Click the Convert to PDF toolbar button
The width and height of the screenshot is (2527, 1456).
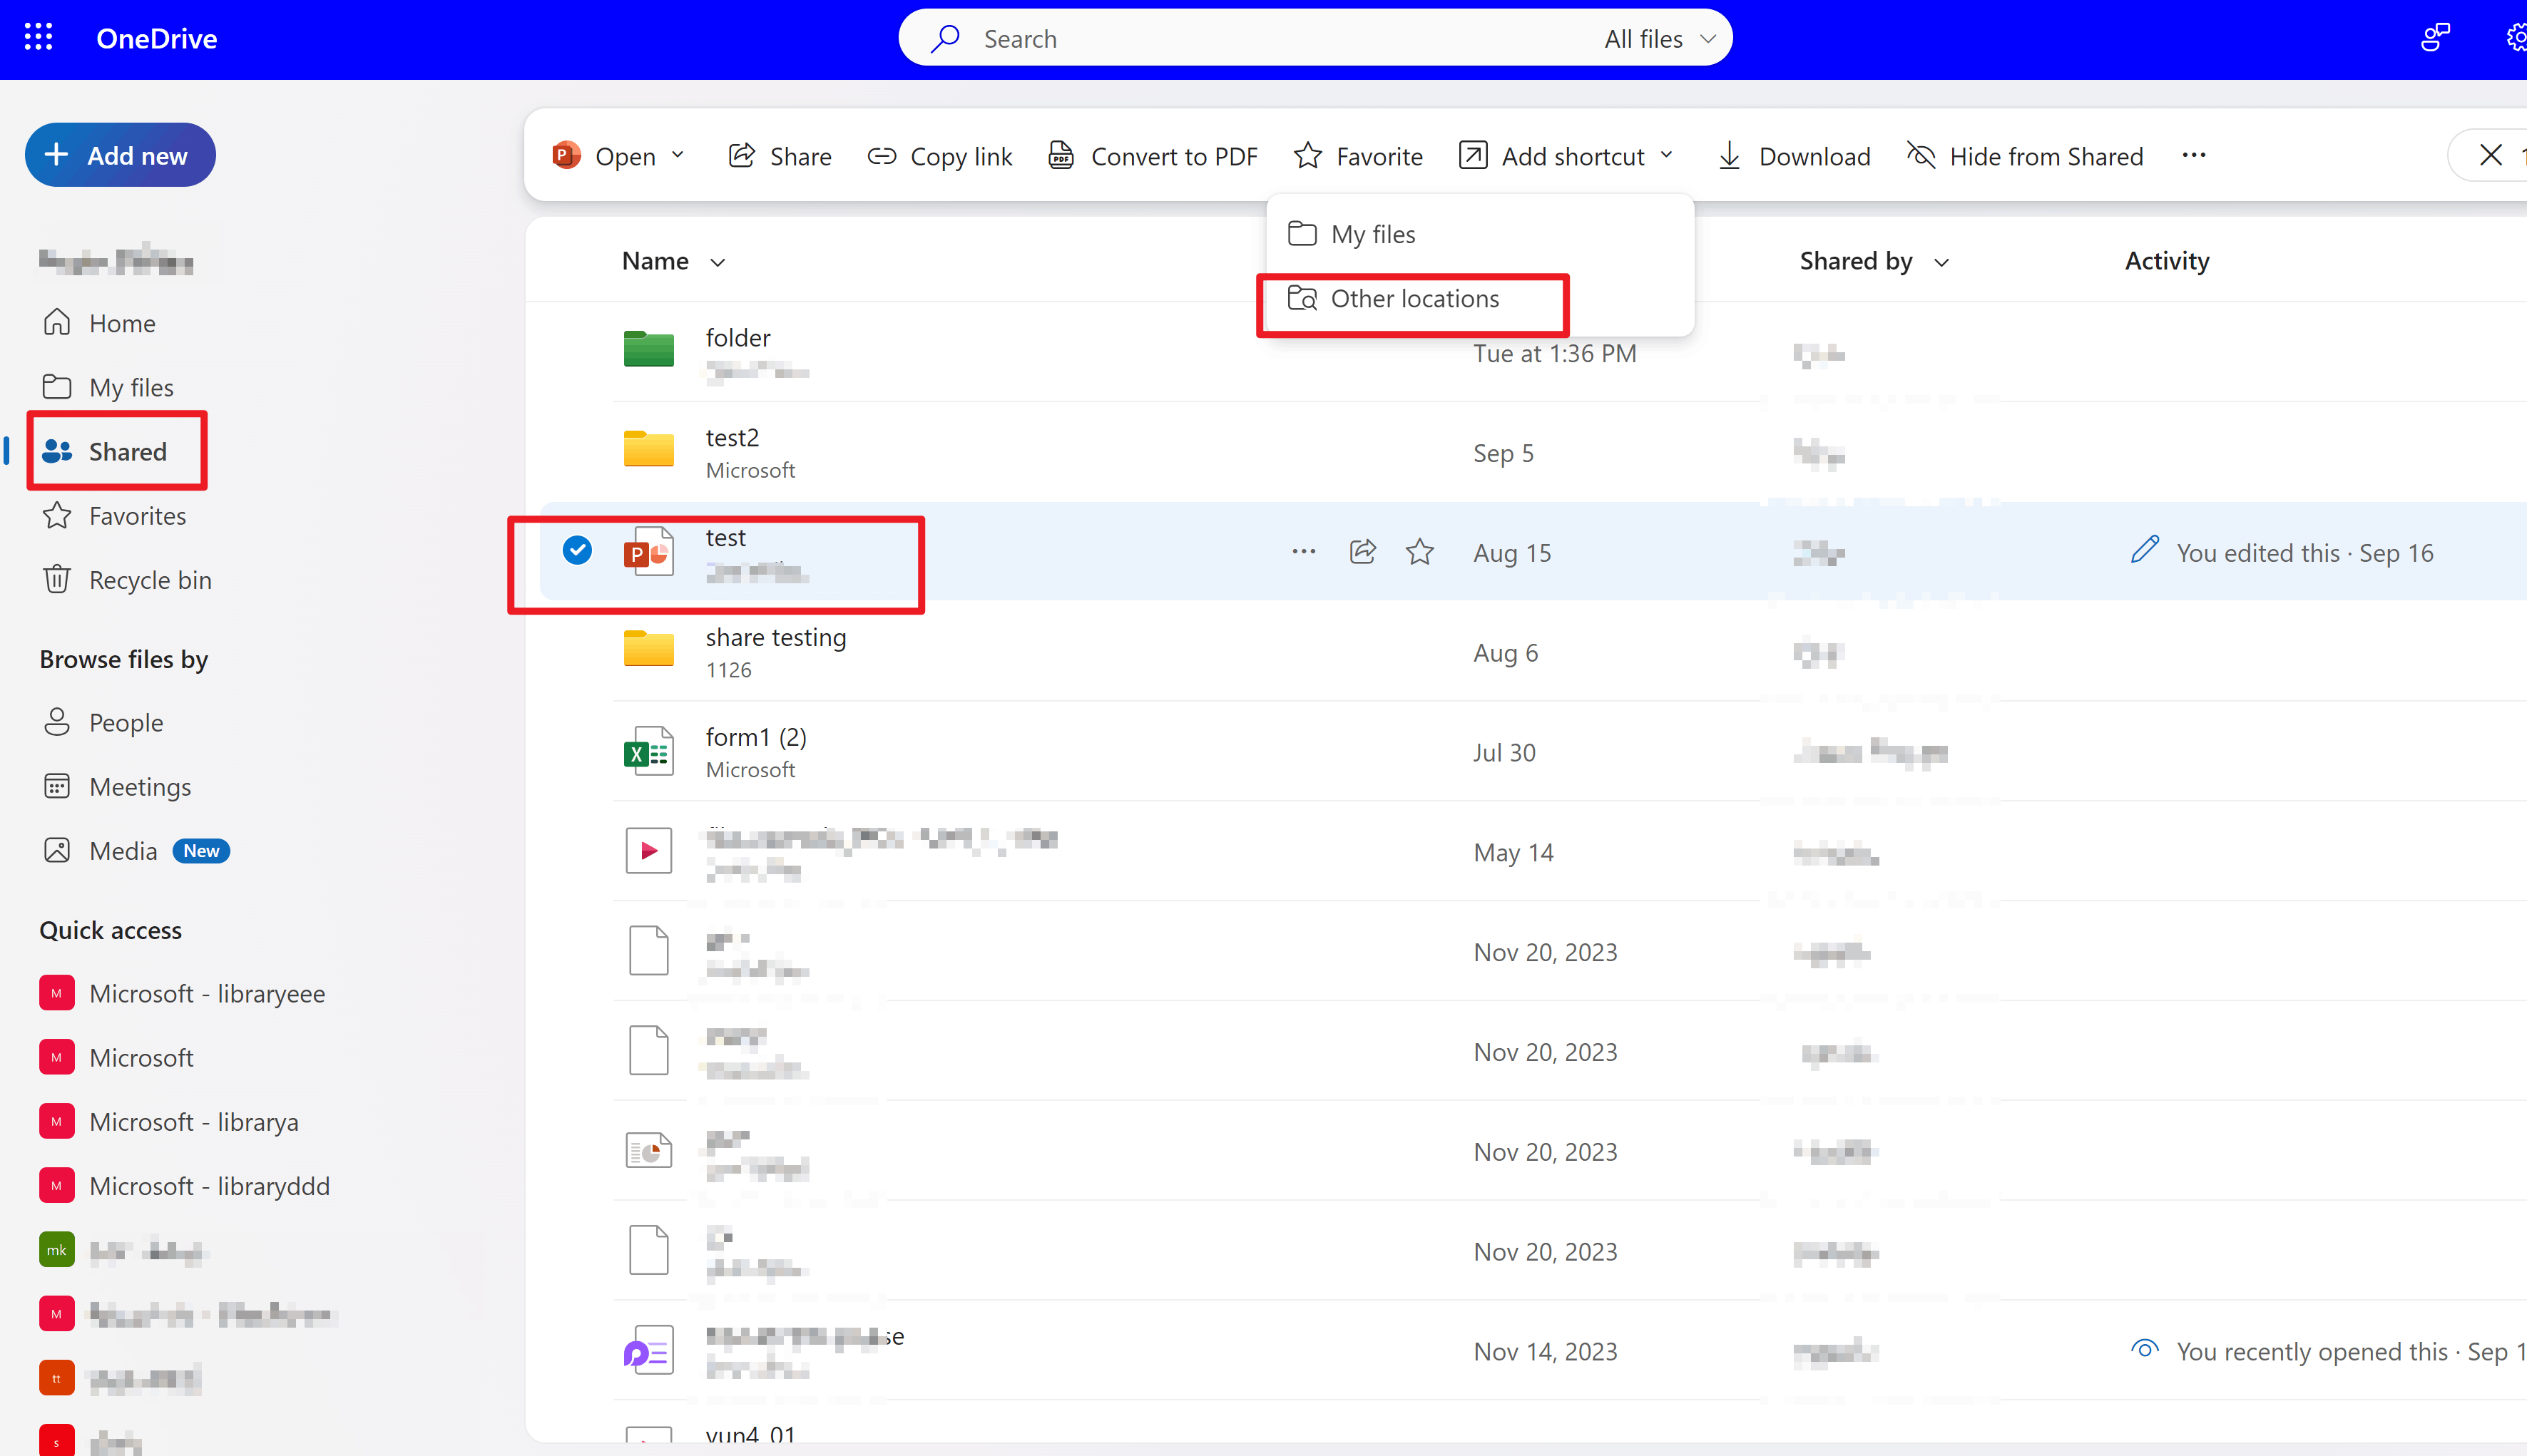tap(1152, 156)
